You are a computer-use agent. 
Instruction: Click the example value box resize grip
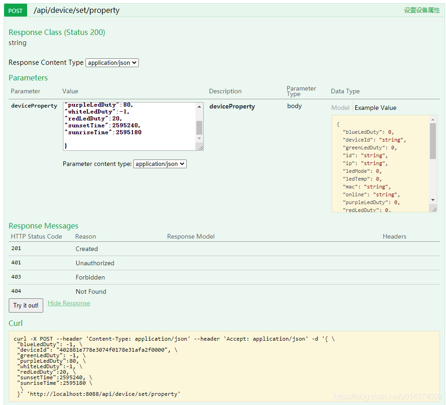tap(434, 209)
